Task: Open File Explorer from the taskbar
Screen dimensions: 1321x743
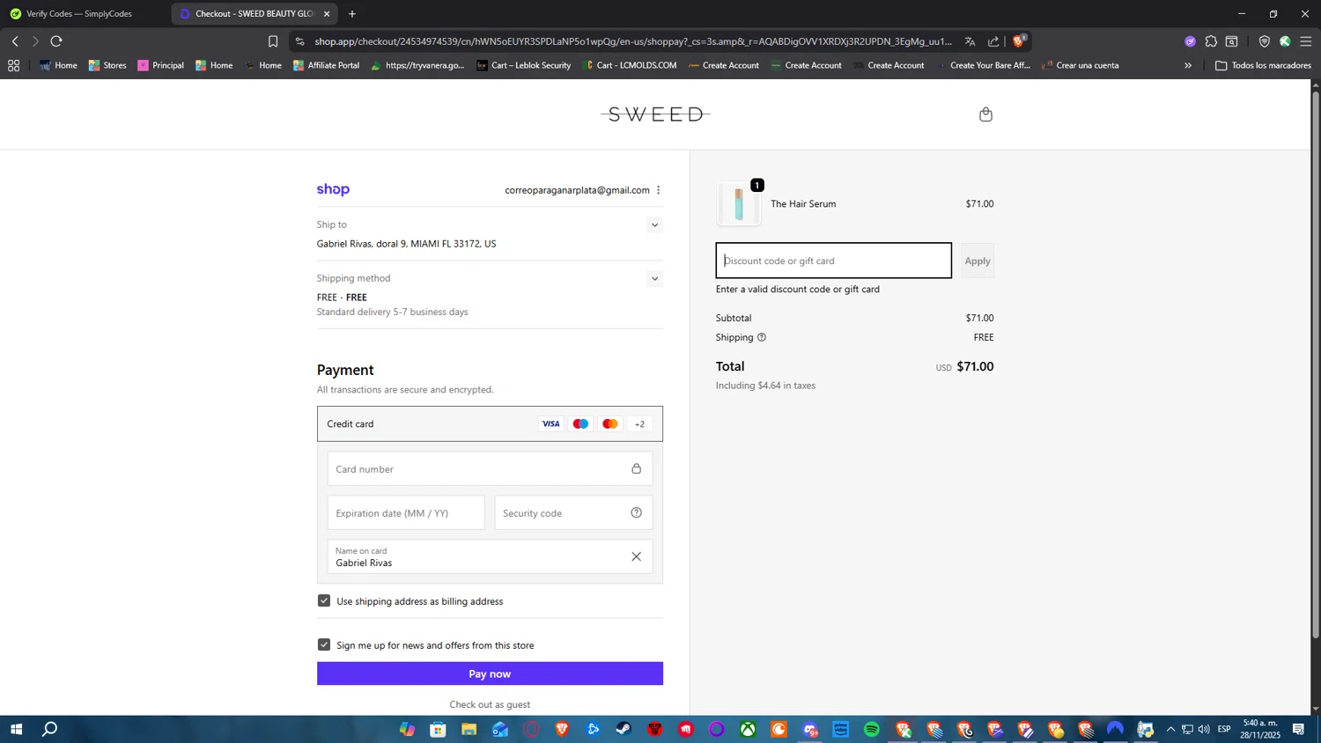Action: pyautogui.click(x=469, y=729)
